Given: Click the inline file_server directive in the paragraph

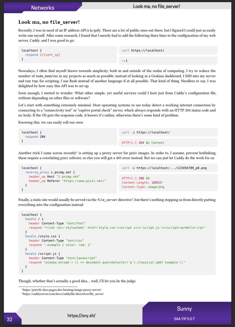Looking at the screenshot, I should pyautogui.click(x=107, y=200).
